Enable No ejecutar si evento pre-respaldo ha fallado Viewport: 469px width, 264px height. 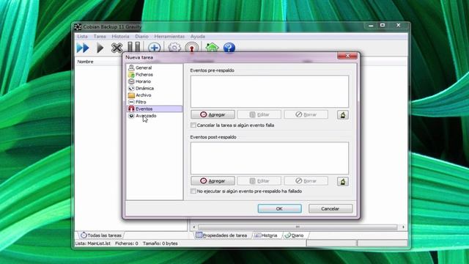click(193, 191)
